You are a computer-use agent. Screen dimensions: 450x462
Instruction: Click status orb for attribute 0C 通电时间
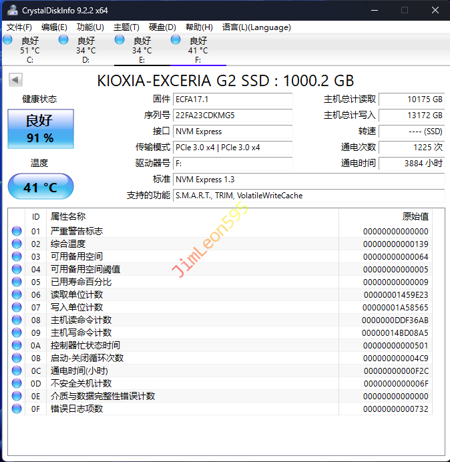click(x=17, y=371)
